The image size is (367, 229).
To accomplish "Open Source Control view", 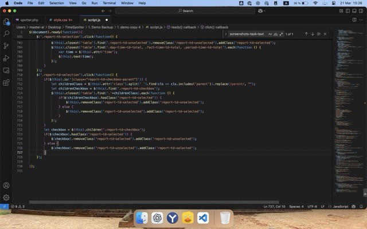I will (6, 46).
